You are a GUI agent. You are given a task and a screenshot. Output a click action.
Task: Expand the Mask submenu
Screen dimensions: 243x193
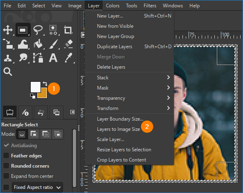click(x=129, y=88)
